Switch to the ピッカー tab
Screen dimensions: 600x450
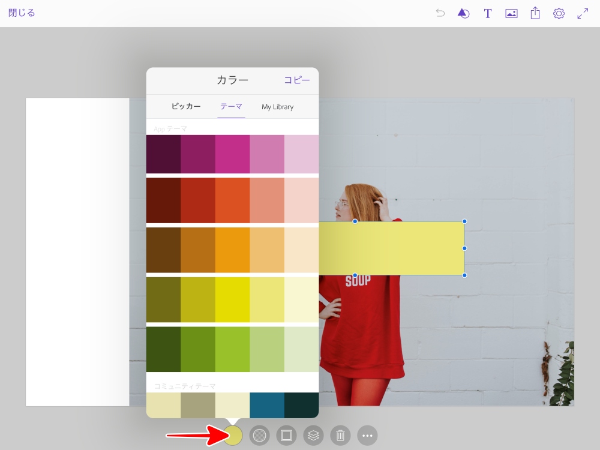coord(186,106)
